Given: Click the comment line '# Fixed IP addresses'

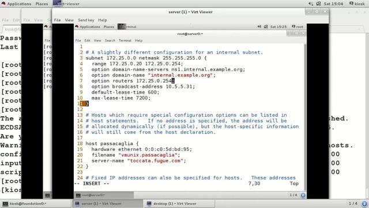Looking at the screenshot, I should pos(190,178).
